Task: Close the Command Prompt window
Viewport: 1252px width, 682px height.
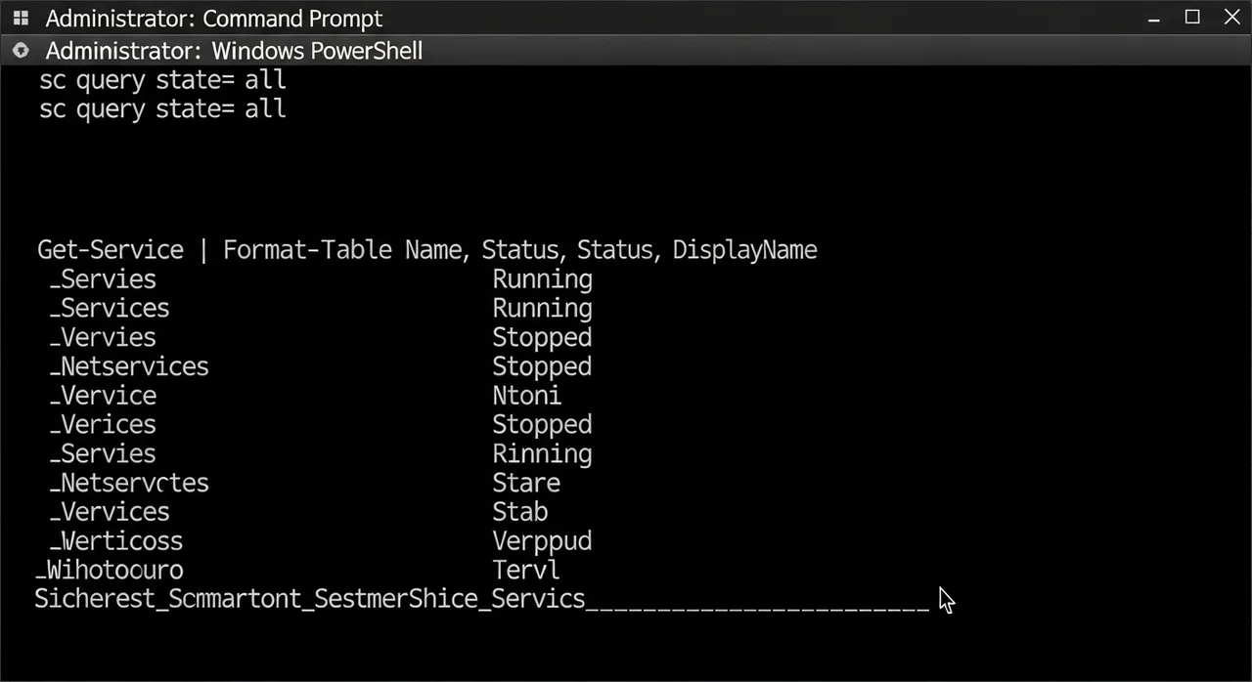Action: (x=1231, y=17)
